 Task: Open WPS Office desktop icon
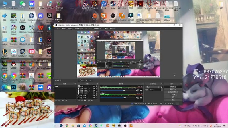point(40,29)
